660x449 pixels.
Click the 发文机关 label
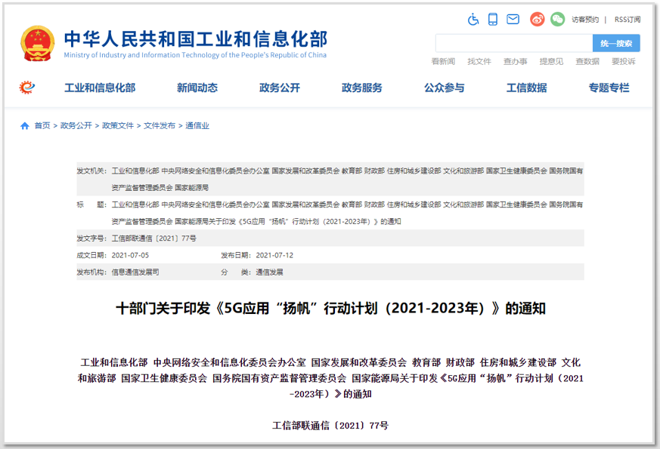coord(91,171)
